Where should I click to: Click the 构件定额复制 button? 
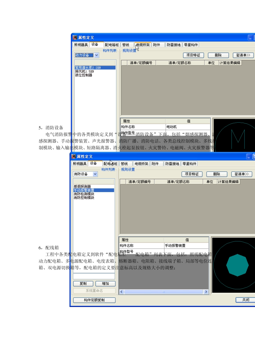click(x=94, y=300)
